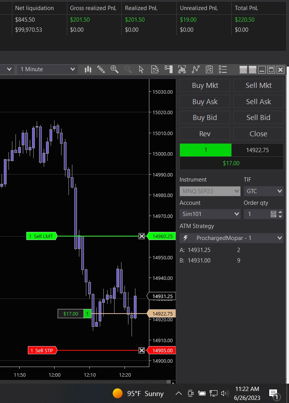This screenshot has width=289, height=403.
Task: Cancel the Sell STP order with X
Action: (142, 350)
